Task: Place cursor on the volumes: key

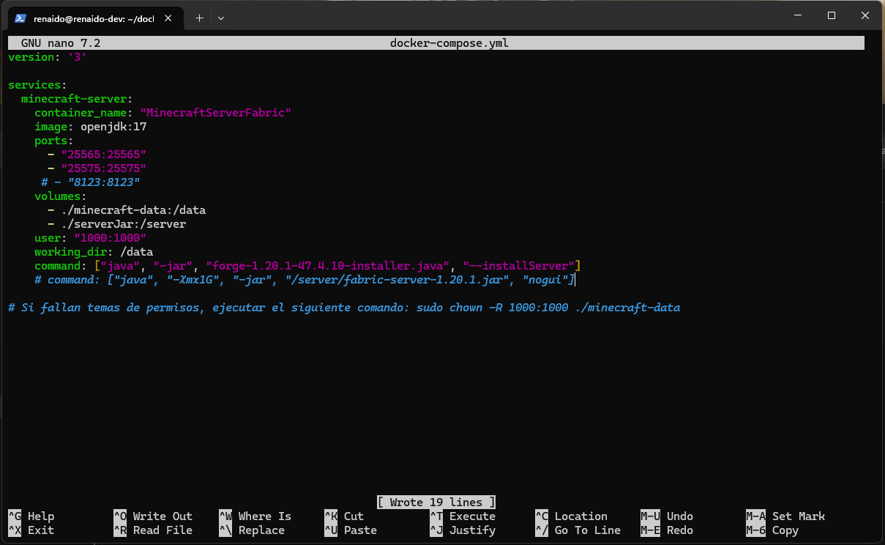Action: coord(61,196)
